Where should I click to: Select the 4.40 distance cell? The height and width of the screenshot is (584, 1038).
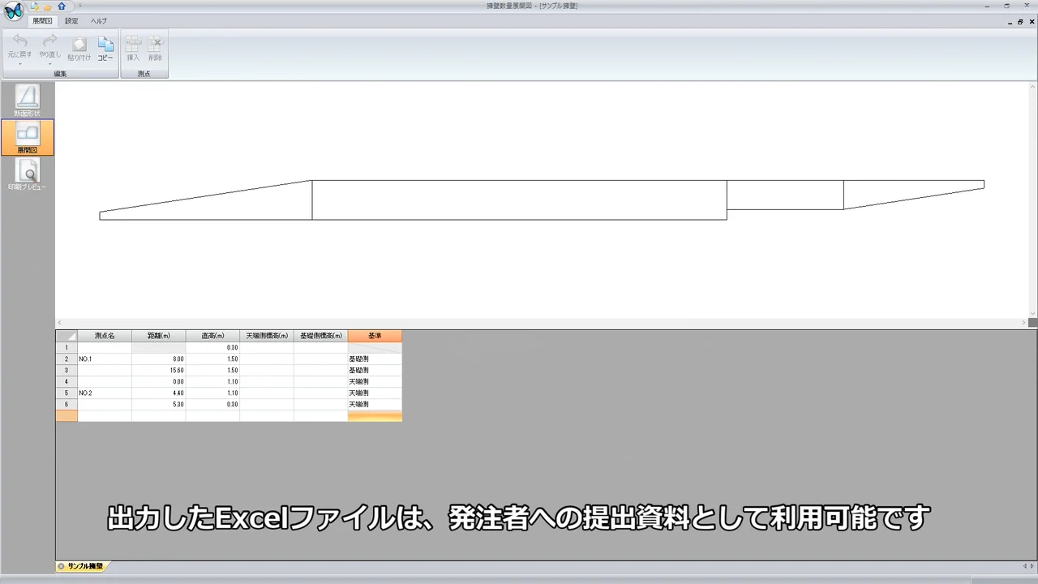[x=159, y=393]
